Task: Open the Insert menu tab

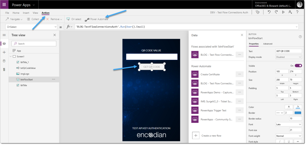Action: tap(26, 13)
